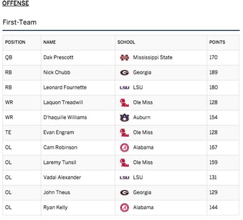Click the Mississippi State logo in Dak Prescott's row
243x220 pixels.
tap(125, 58)
